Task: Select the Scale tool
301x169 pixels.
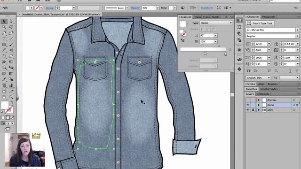Action: click(11, 56)
